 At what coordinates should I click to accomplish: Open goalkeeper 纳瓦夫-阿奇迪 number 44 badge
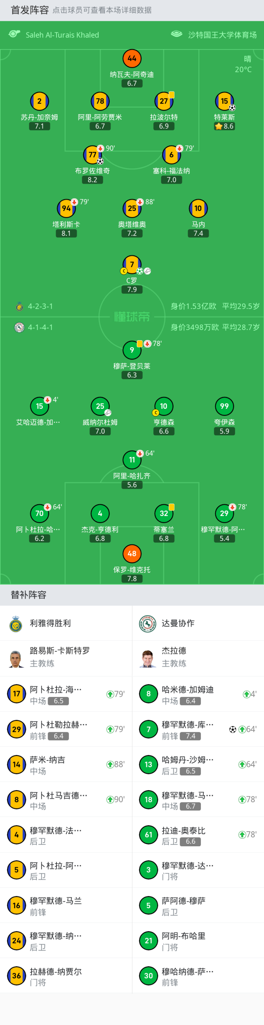pyautogui.click(x=132, y=58)
